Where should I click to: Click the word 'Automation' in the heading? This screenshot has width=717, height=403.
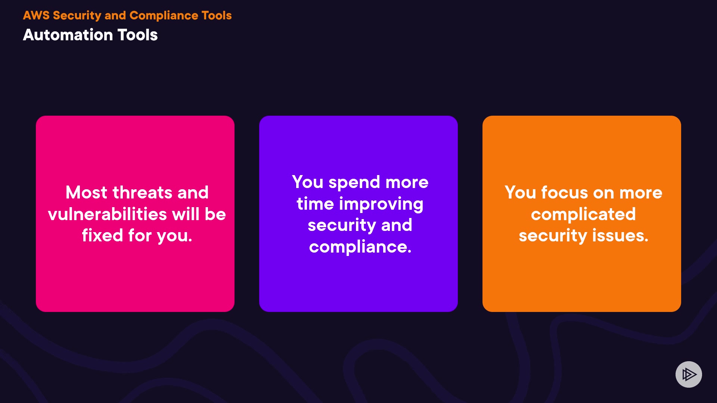pyautogui.click(x=68, y=35)
